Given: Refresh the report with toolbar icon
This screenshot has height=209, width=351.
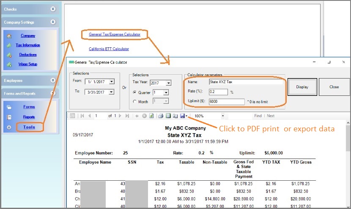Looking at the screenshot, I should 151,116.
